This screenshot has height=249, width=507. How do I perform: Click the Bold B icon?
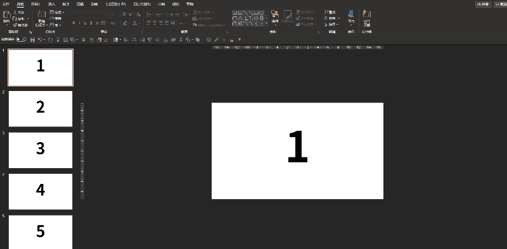[74, 23]
